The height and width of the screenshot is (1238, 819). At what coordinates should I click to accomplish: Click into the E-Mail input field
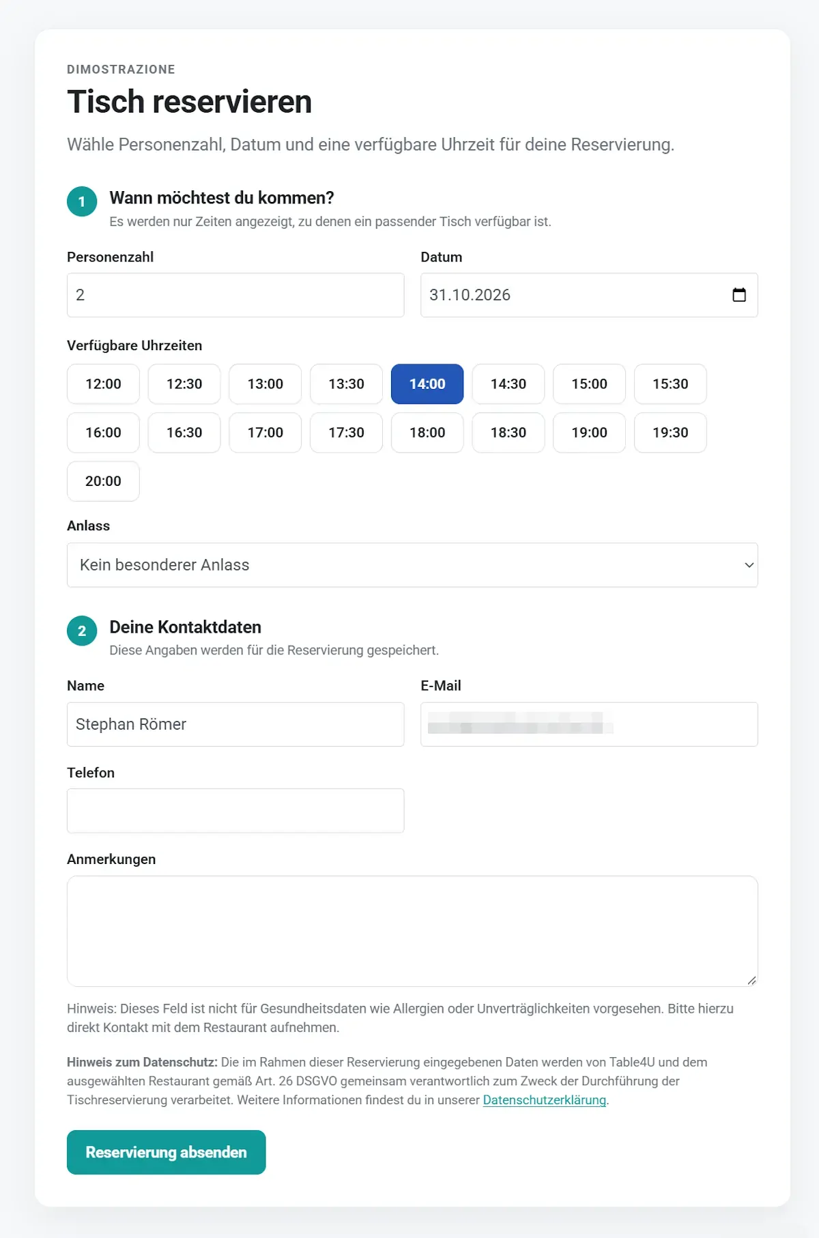(589, 724)
